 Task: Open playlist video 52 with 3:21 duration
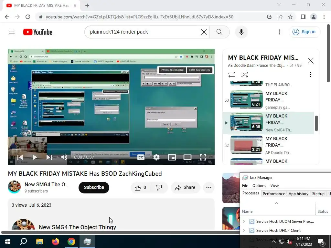pyautogui.click(x=268, y=146)
